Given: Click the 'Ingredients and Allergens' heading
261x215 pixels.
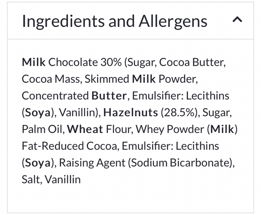Looking at the screenshot, I should pos(115,21).
